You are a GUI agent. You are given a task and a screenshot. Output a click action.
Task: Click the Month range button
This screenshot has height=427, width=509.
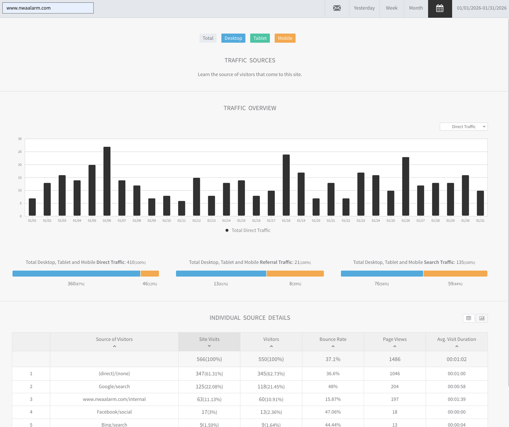(416, 8)
